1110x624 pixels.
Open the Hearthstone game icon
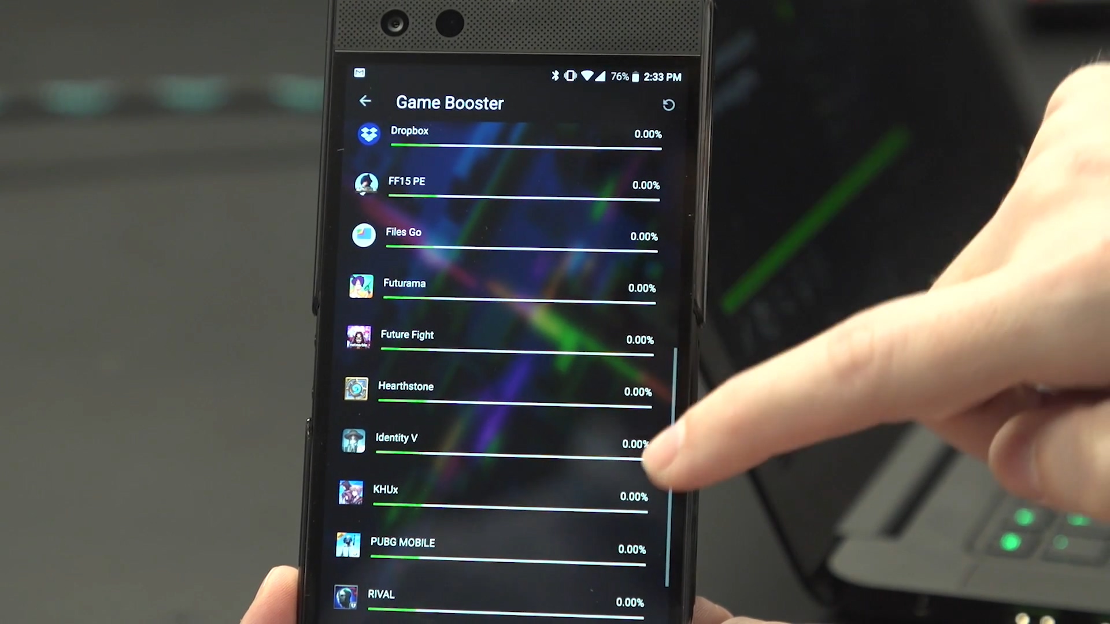356,388
